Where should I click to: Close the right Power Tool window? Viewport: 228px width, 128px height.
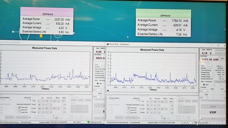click(225, 46)
